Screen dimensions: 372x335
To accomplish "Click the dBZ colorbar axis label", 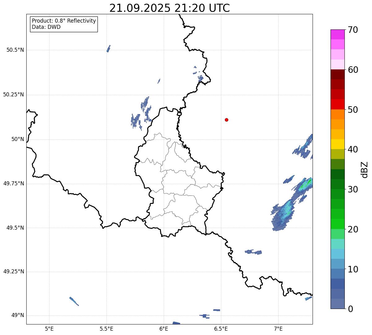I will point(364,169).
